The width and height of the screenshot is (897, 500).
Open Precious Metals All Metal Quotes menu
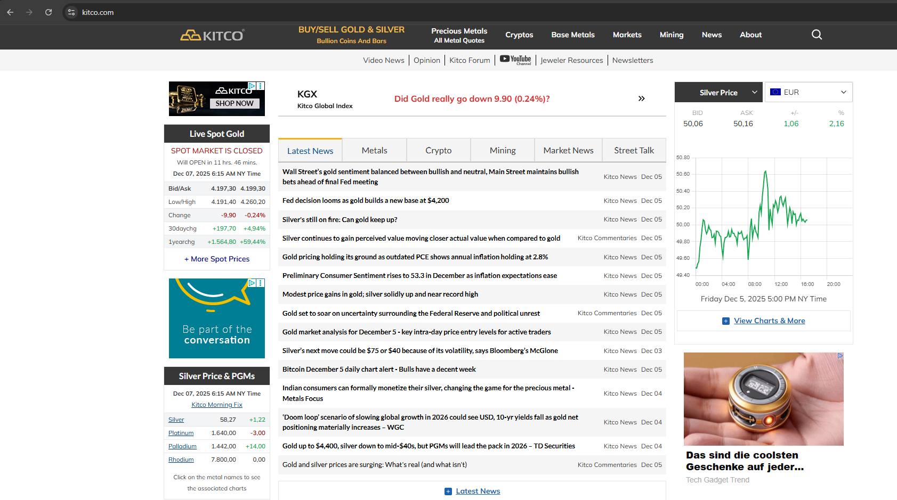coord(459,35)
